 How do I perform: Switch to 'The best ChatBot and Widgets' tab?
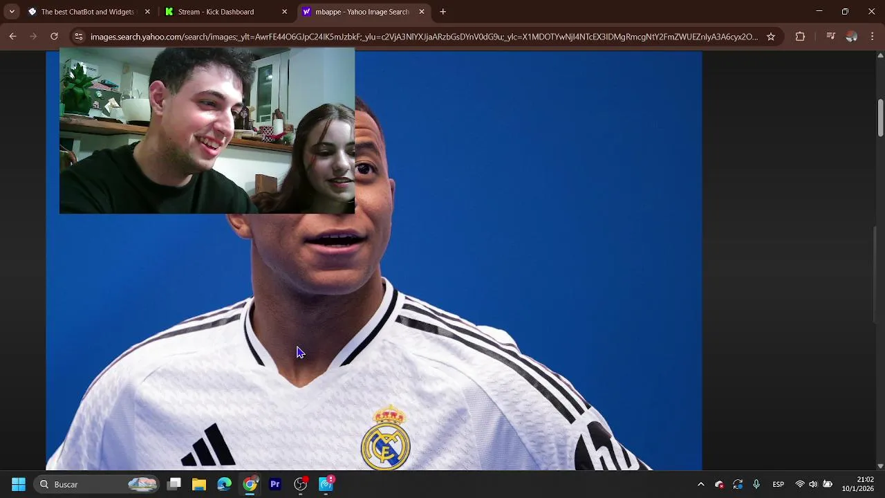[x=88, y=12]
